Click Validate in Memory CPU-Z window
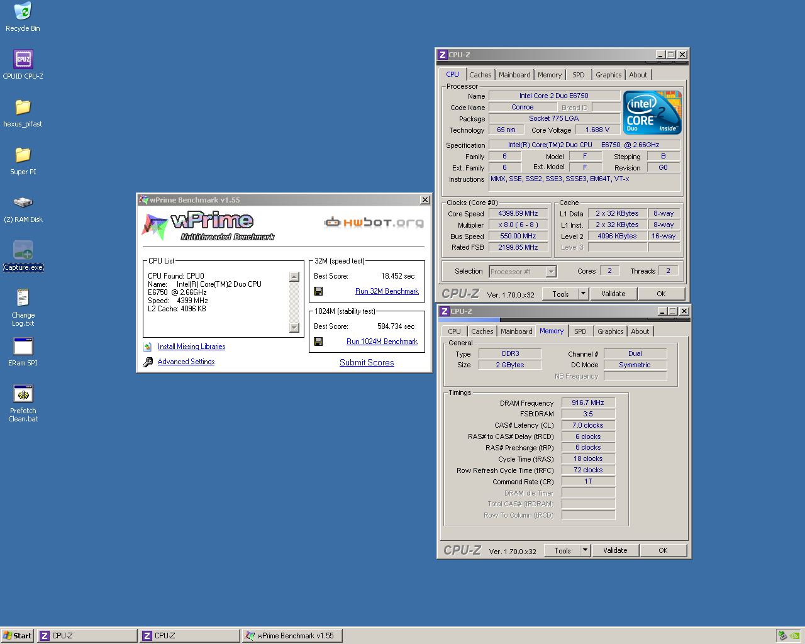The height and width of the screenshot is (644, 805). (x=615, y=550)
